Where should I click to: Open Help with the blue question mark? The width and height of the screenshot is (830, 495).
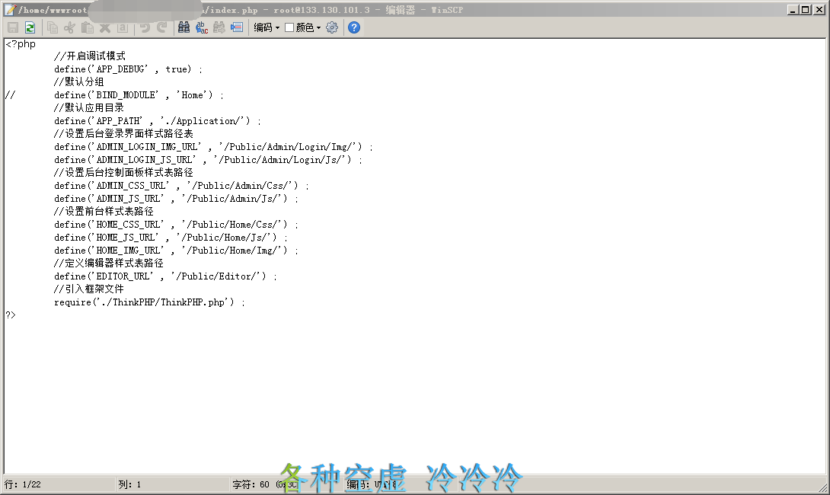tap(354, 27)
